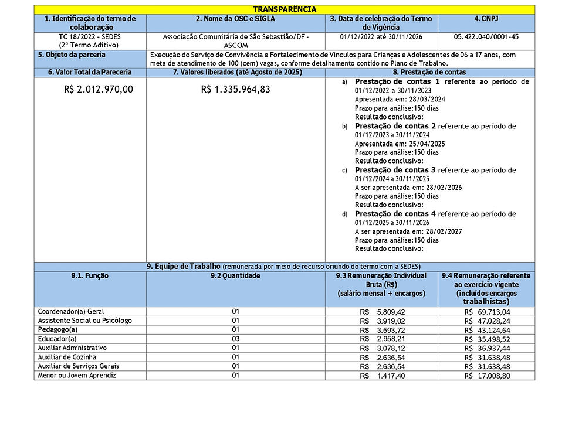Select '6. Valor Total da Pareceria' header

point(90,72)
